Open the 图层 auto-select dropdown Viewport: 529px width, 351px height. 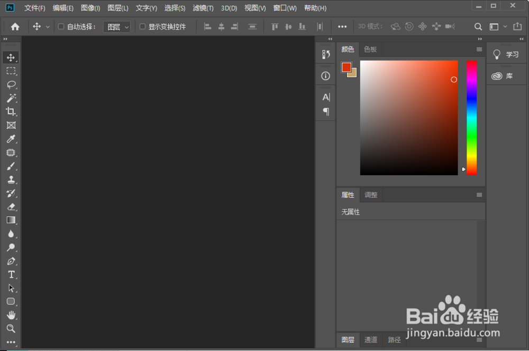117,27
